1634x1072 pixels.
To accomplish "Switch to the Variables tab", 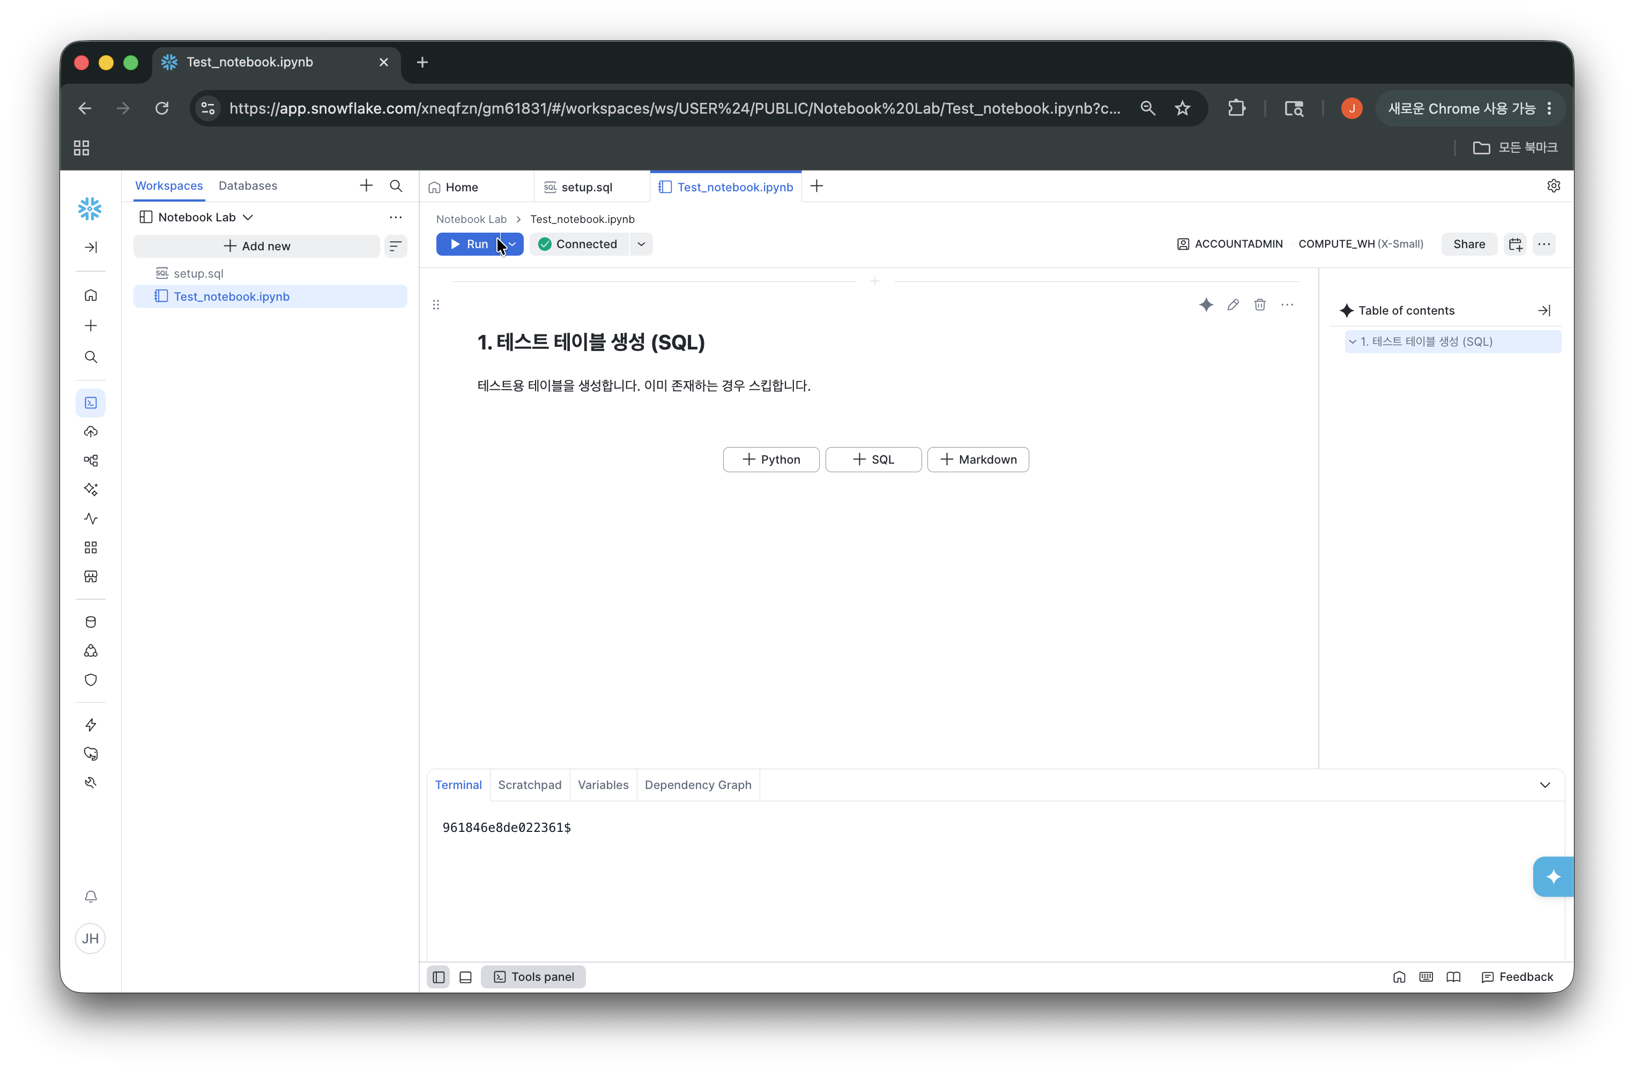I will pyautogui.click(x=603, y=785).
